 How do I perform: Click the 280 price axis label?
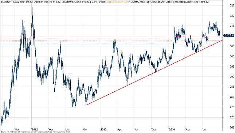pyautogui.click(x=232, y=97)
